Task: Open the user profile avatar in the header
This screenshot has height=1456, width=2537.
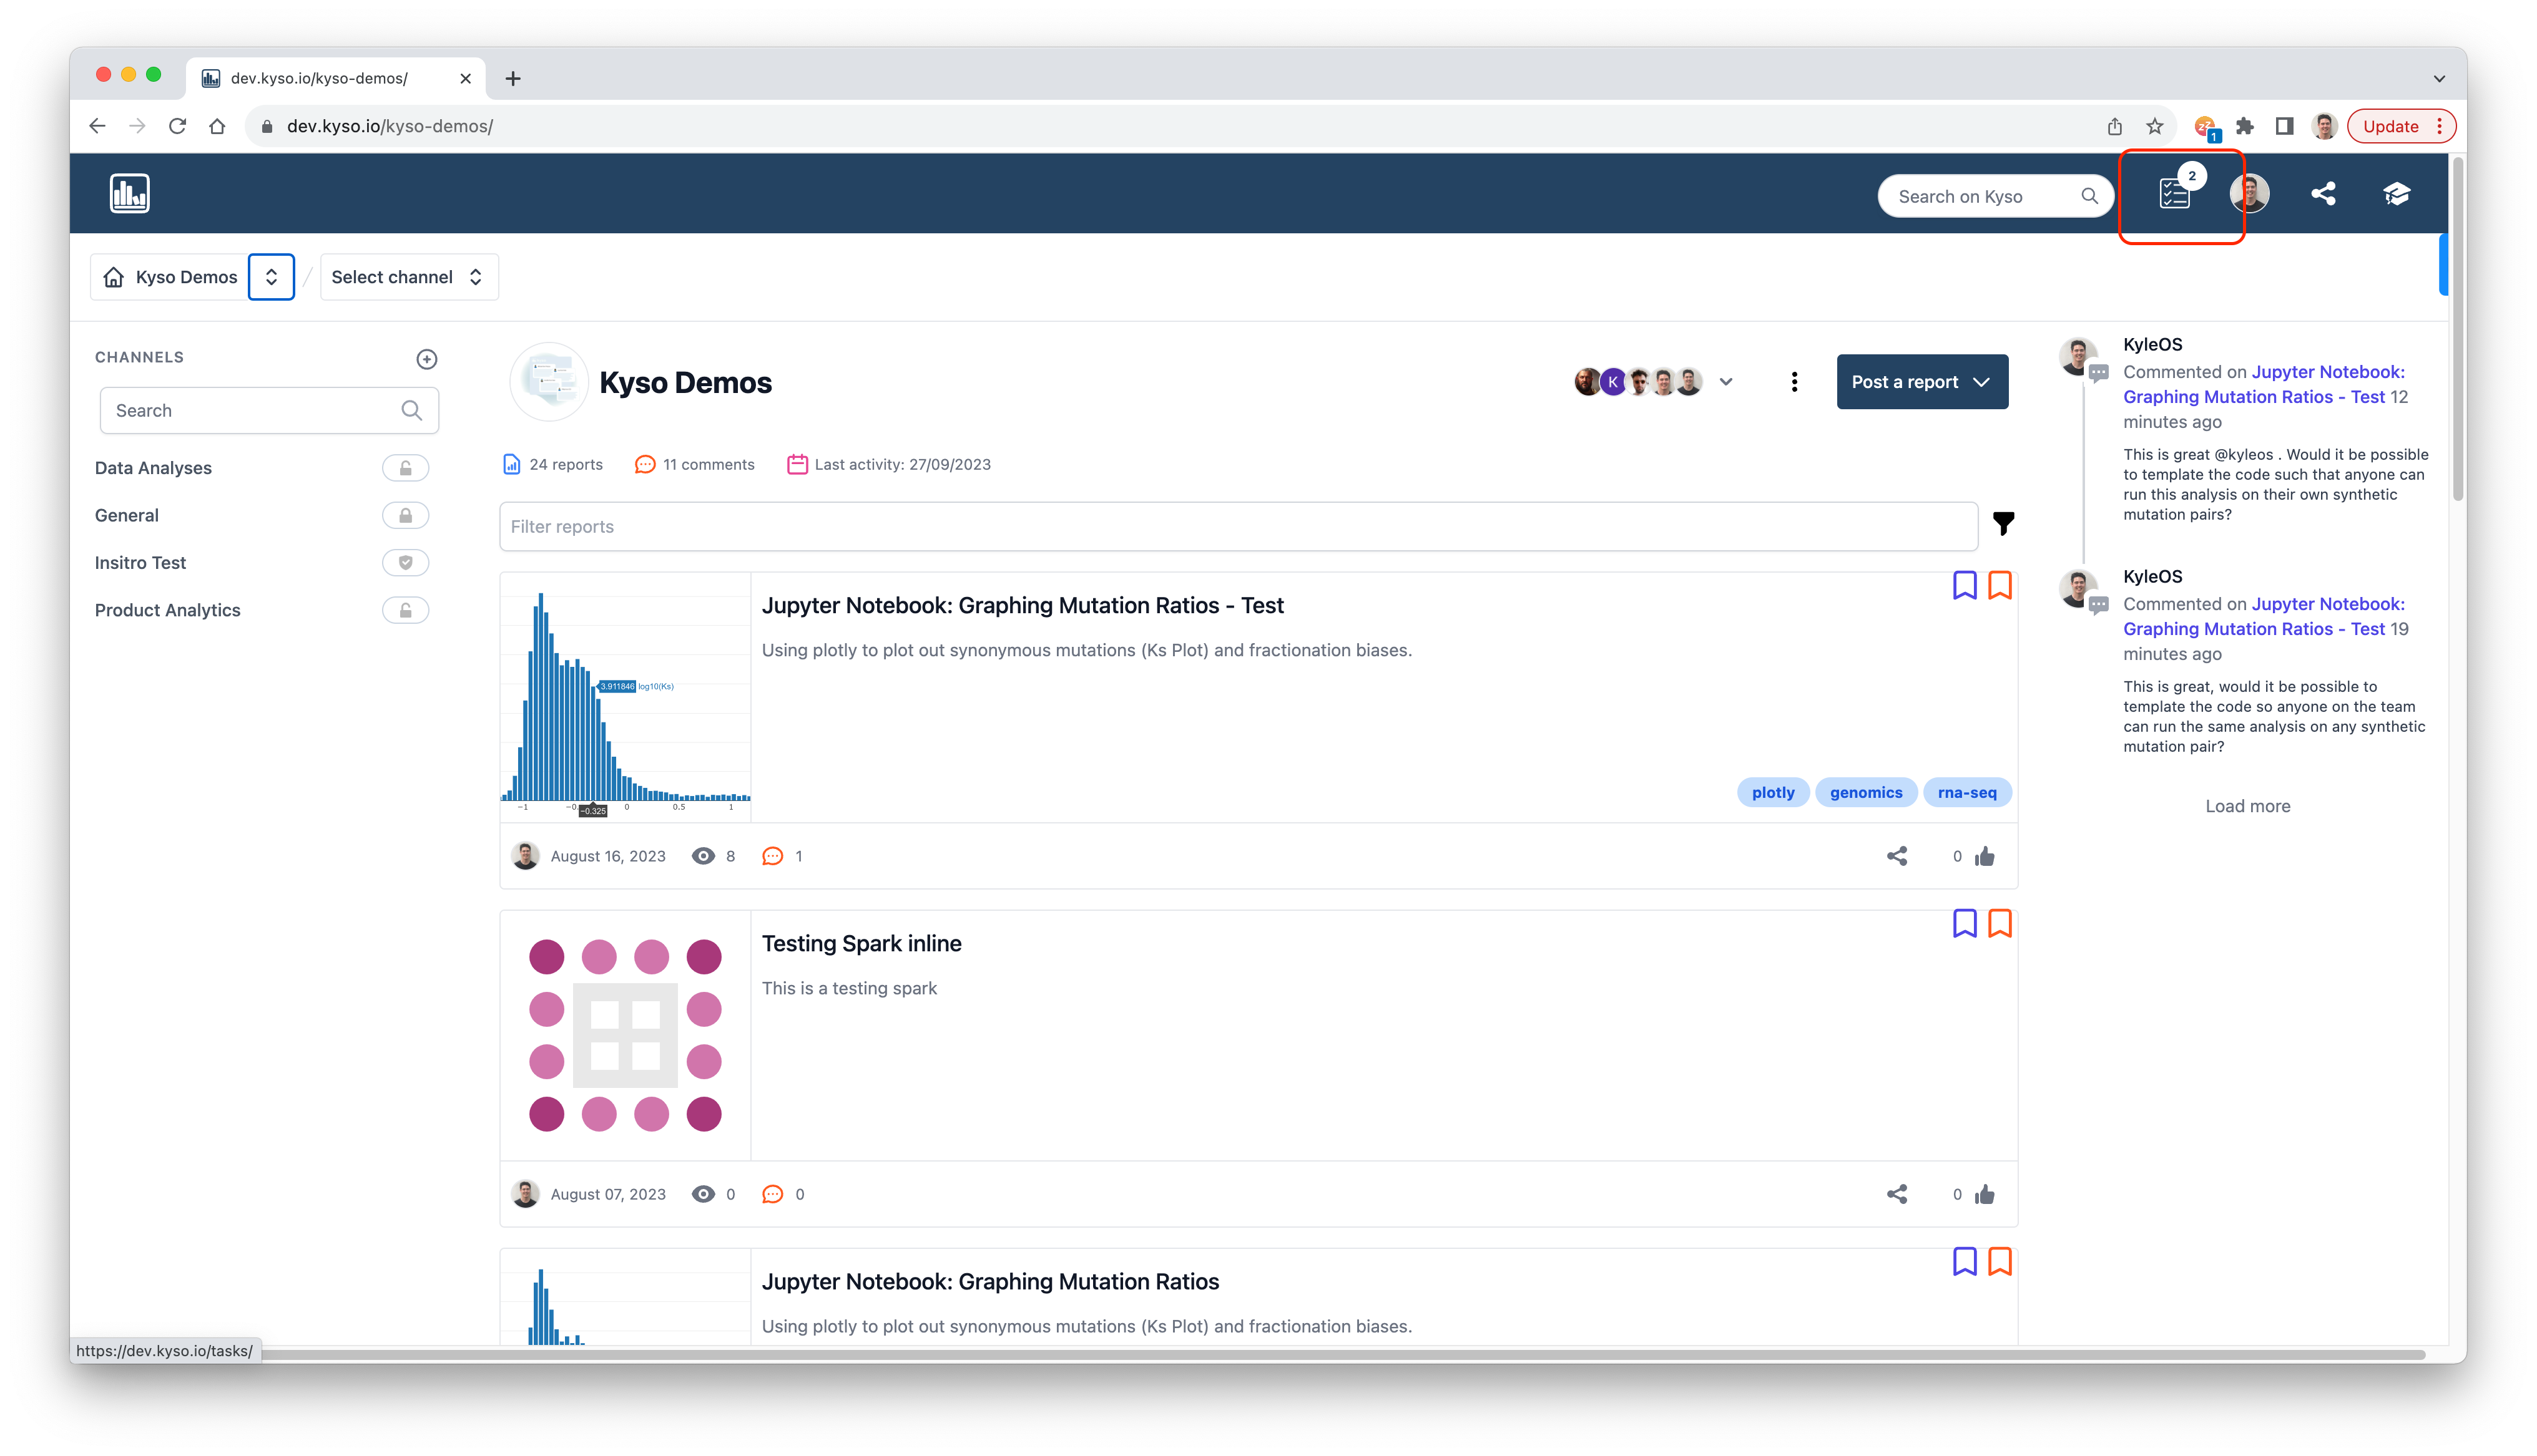Action: tap(2250, 193)
